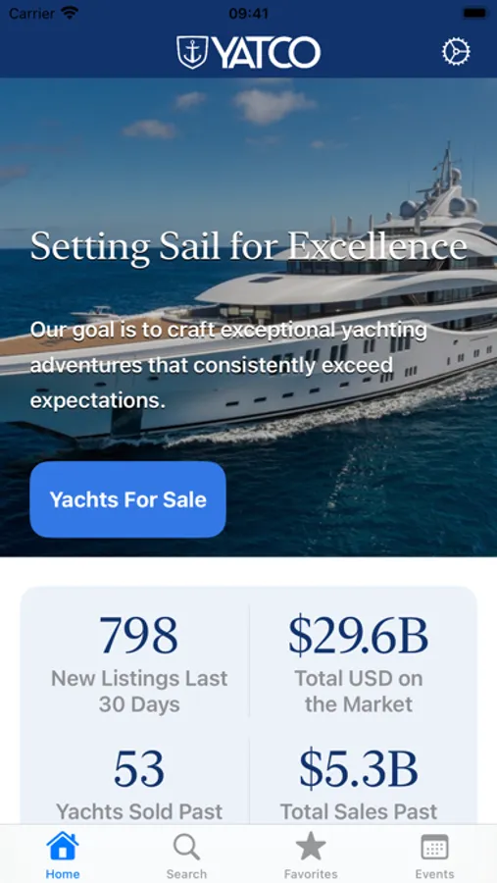Viewport: 497px width, 883px height.
Task: Switch to the Search tab label
Action: click(x=186, y=874)
